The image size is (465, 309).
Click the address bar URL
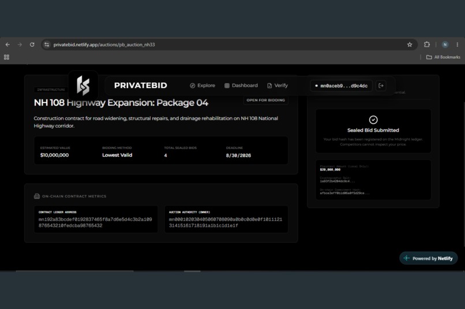[104, 45]
